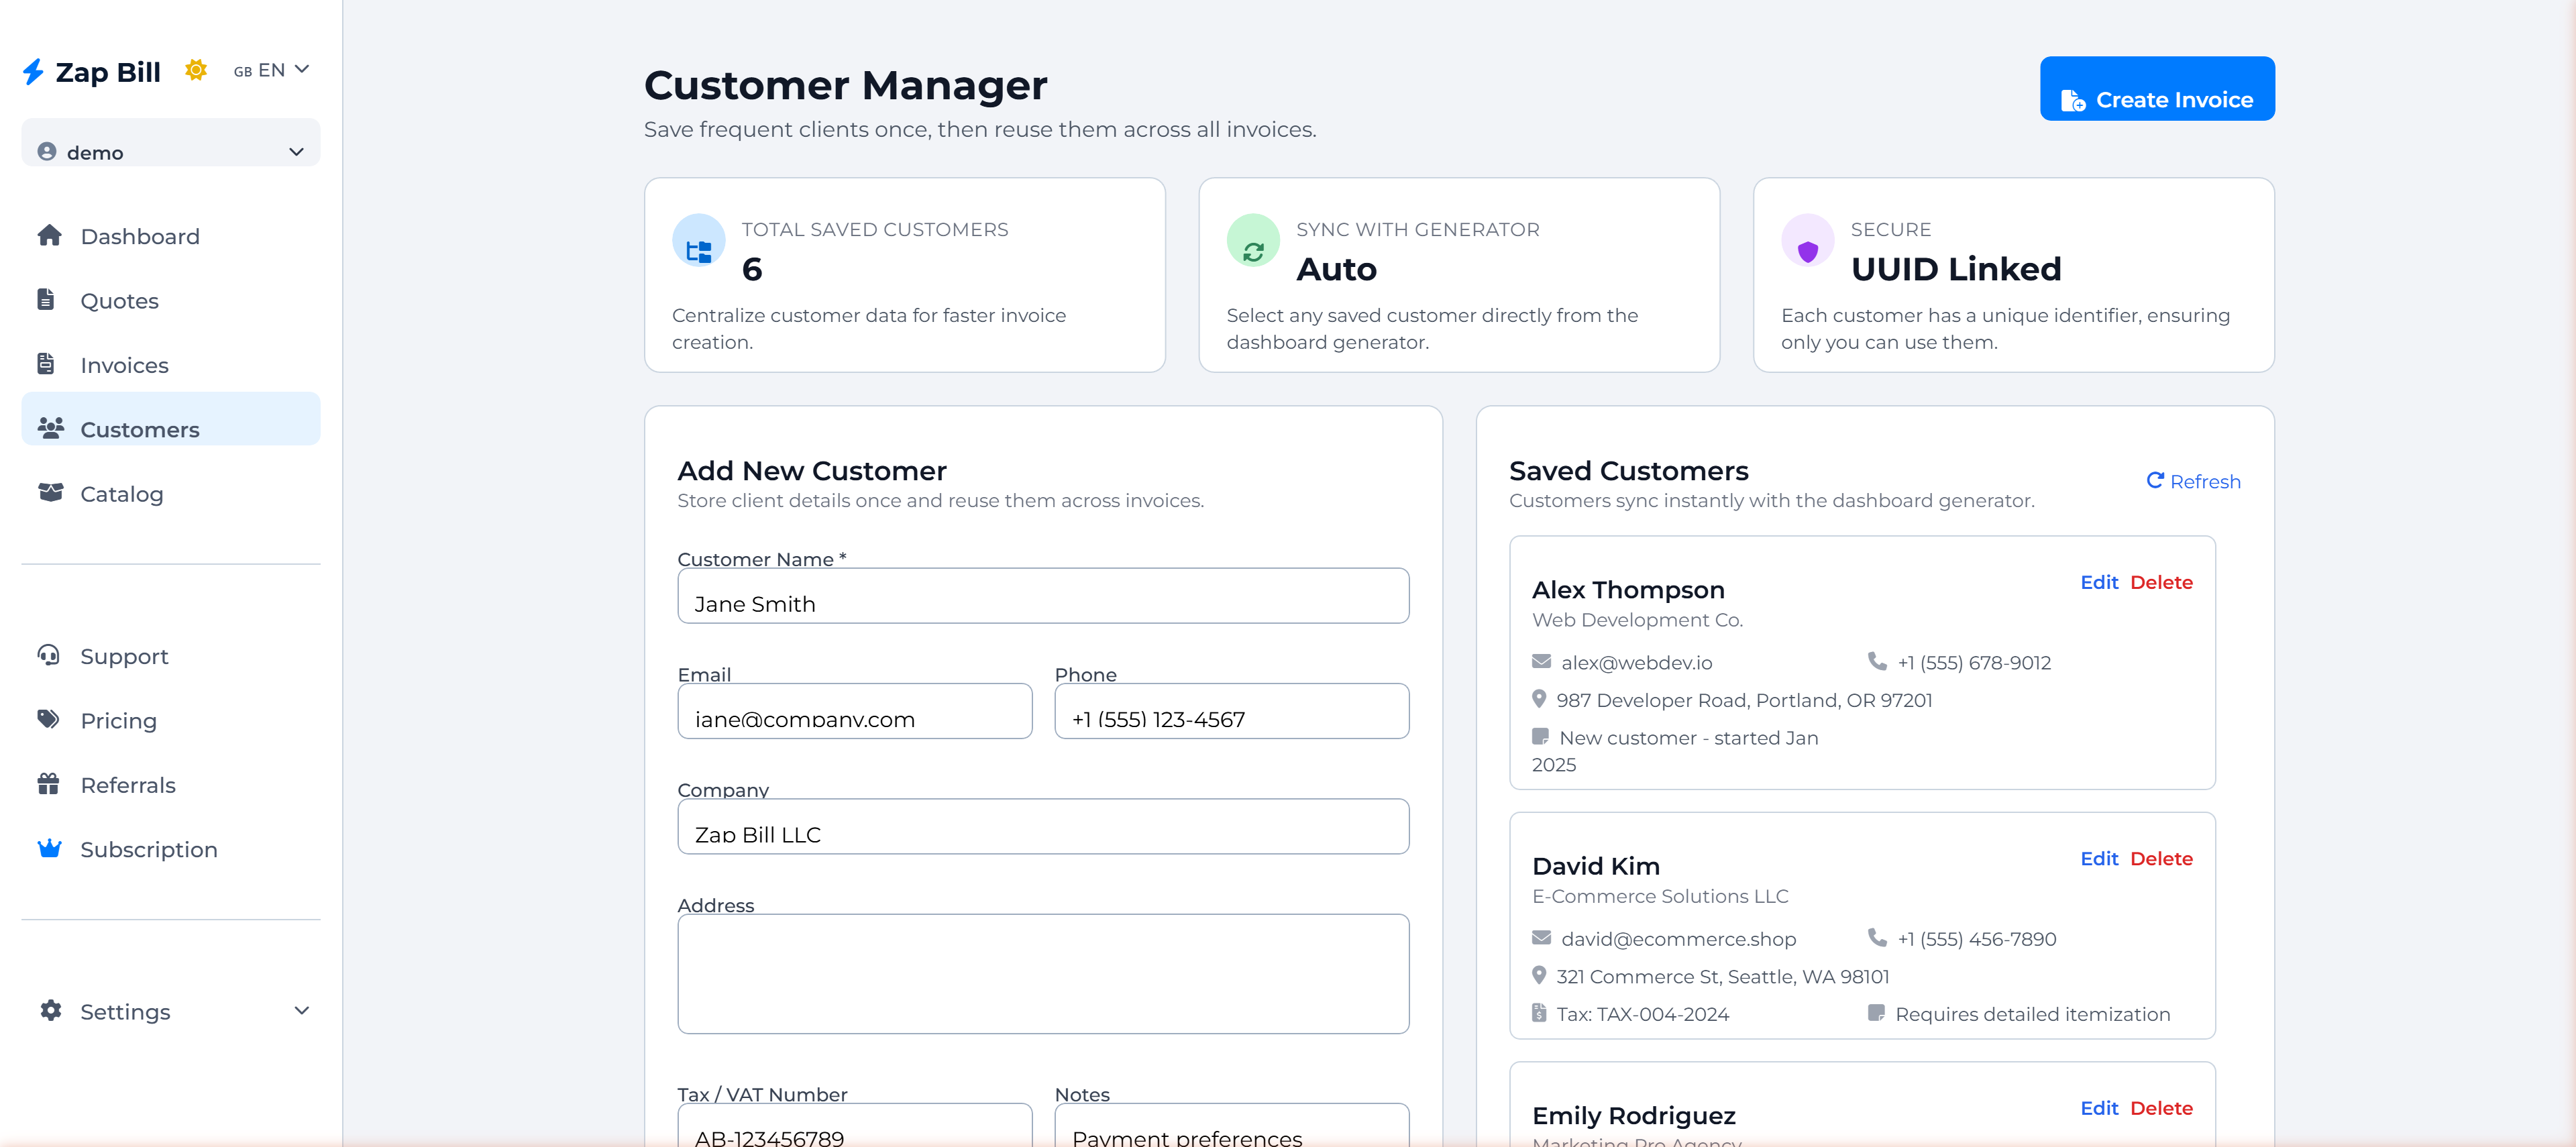Click envelope icon beside david@ecommerce.shop

1541,937
